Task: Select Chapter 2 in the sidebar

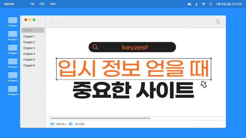Action: (29, 42)
